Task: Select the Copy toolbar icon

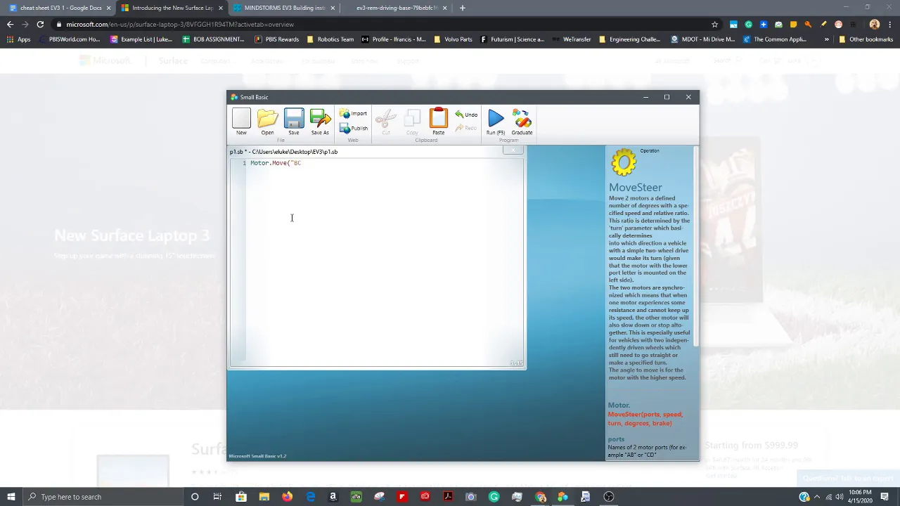Action: (412, 122)
